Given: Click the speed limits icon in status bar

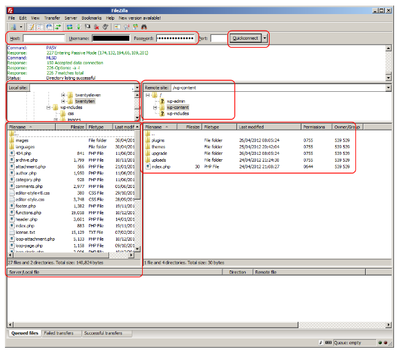Looking at the screenshot, I should [328, 343].
